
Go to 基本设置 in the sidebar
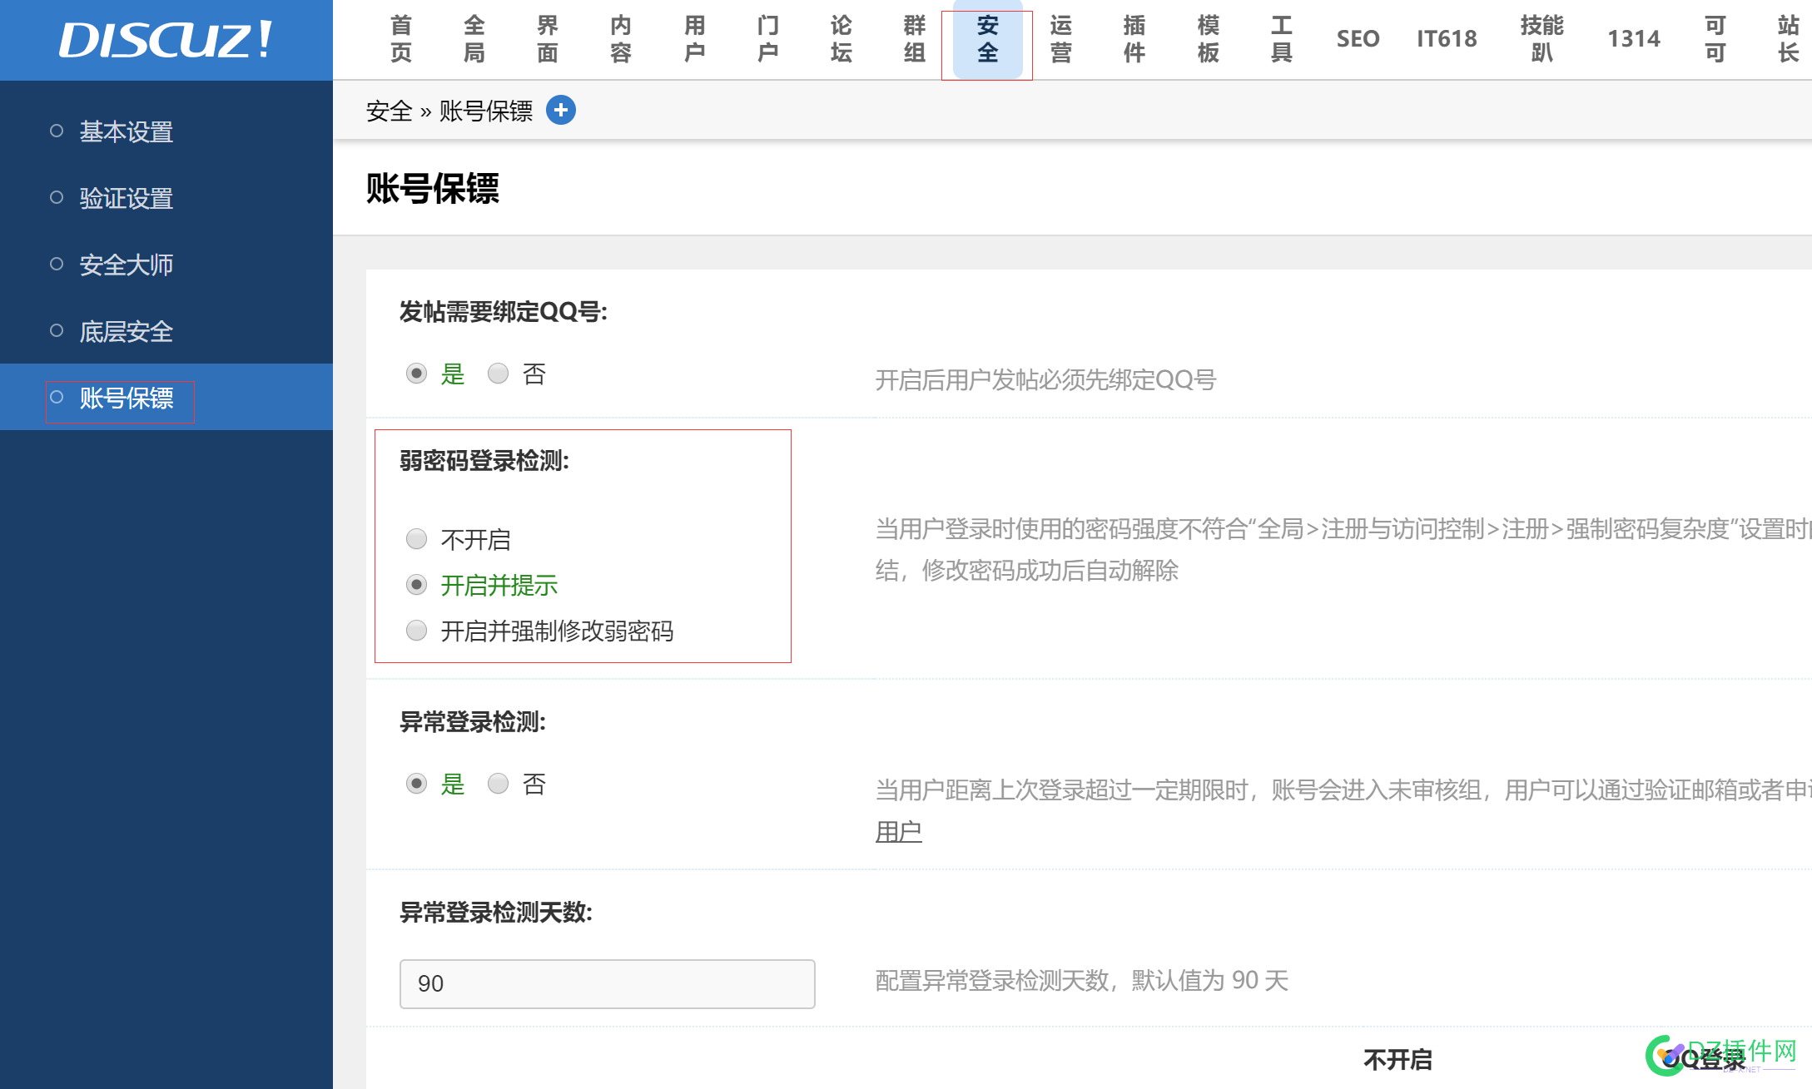tap(126, 131)
